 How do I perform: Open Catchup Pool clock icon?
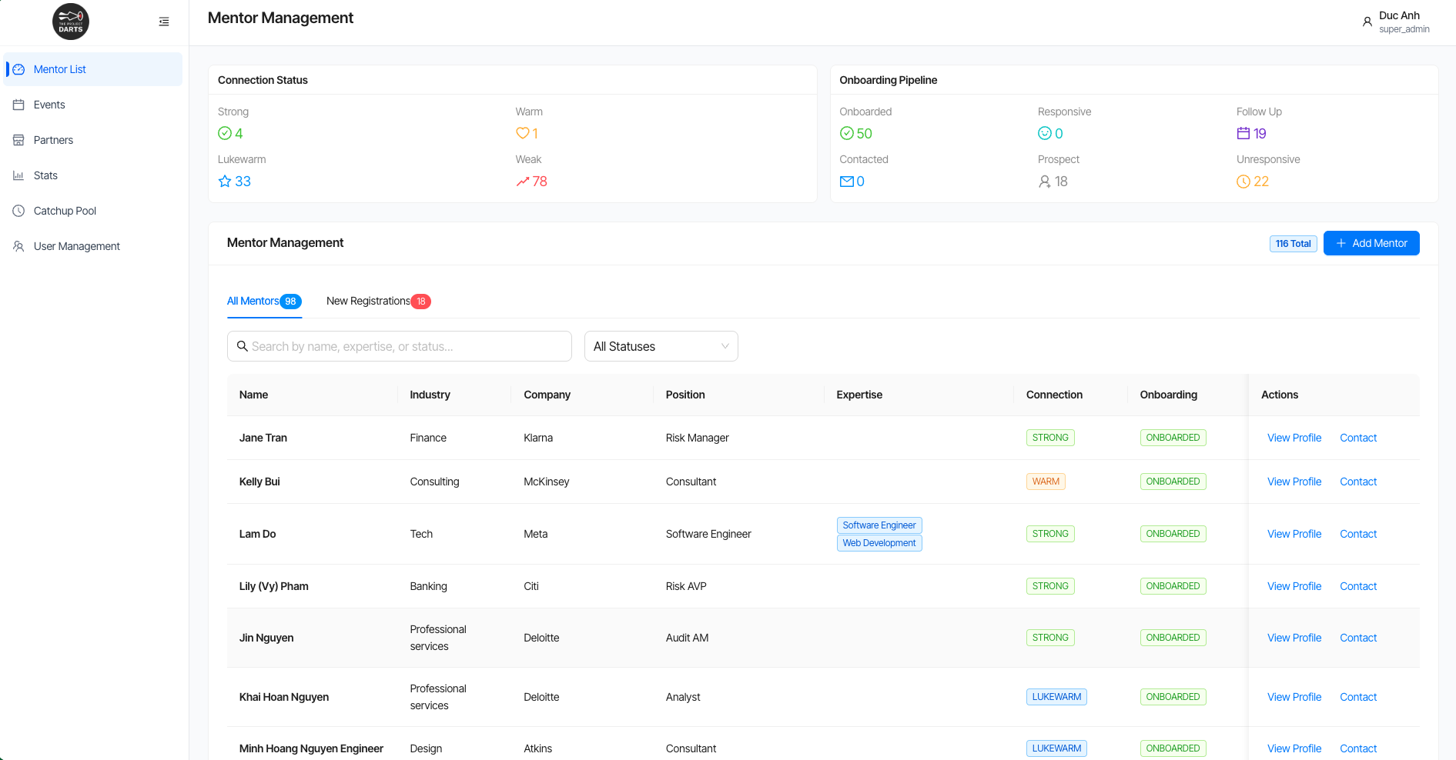click(18, 211)
